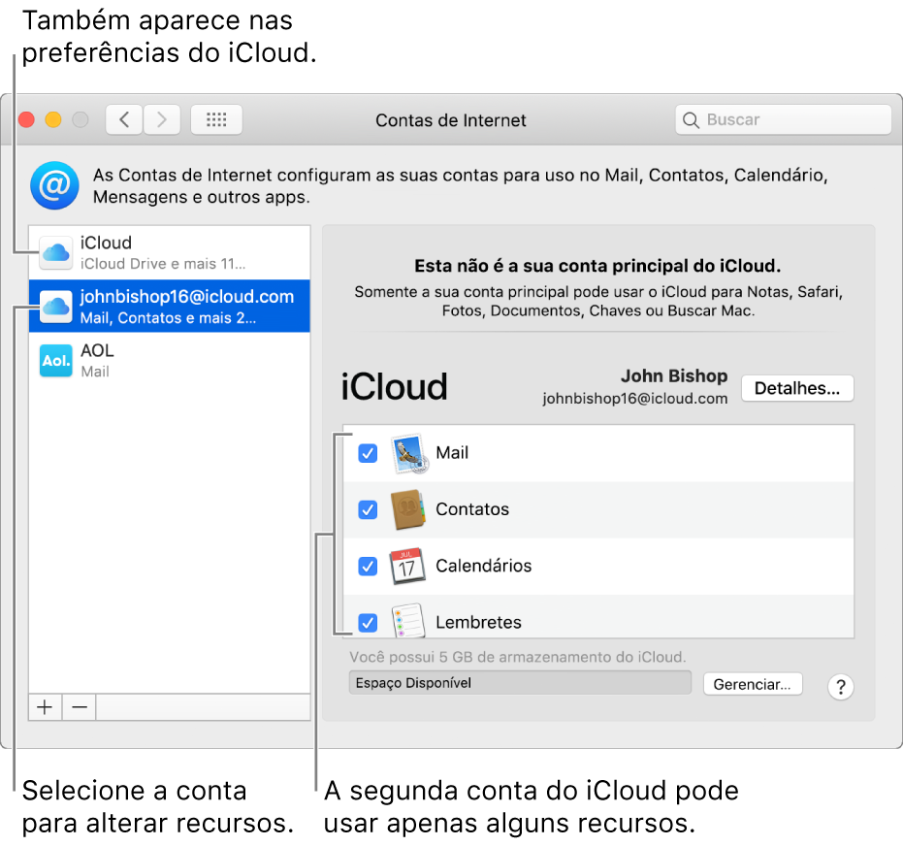
Task: Select the johnbishop16@icloud.com account
Action: tap(170, 306)
